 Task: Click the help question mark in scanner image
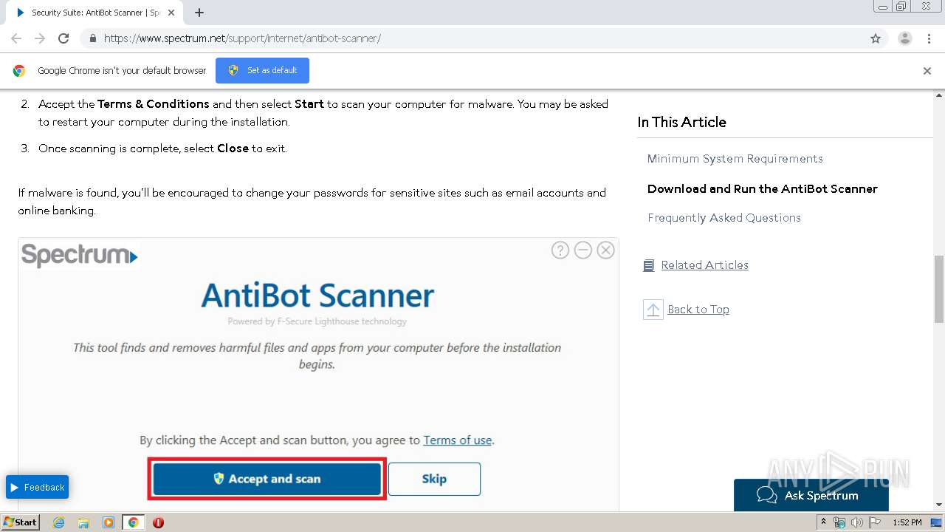(560, 250)
